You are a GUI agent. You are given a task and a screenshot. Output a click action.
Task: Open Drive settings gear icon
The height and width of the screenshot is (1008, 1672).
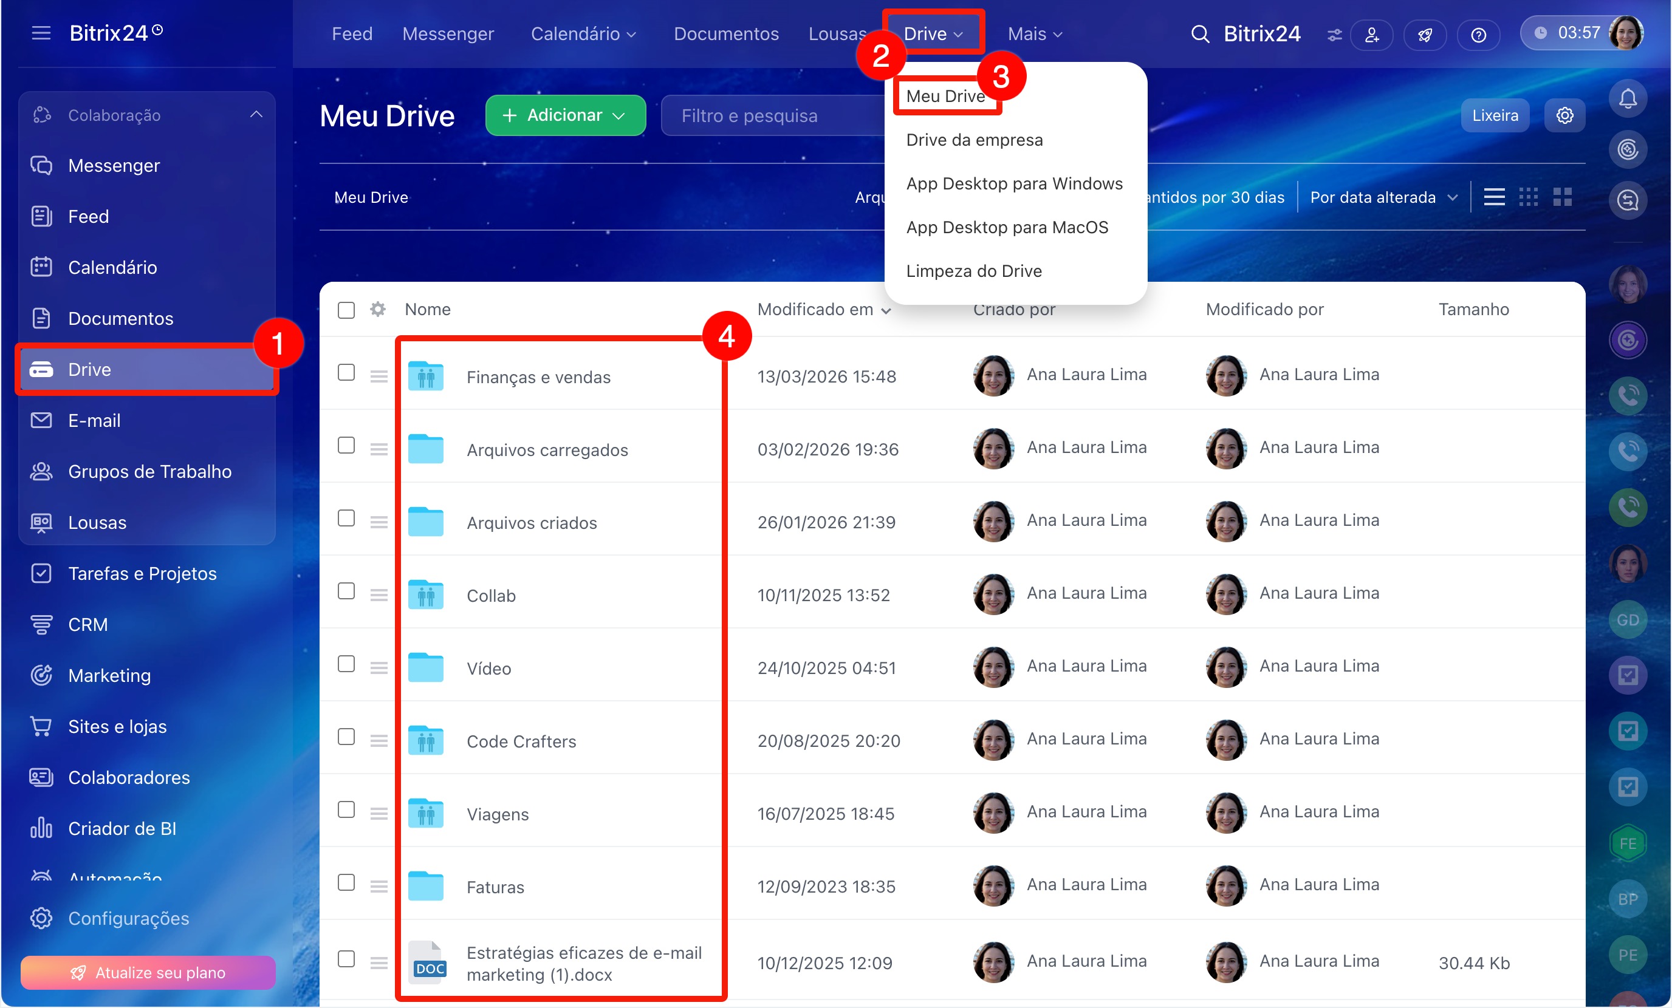[x=1564, y=115]
